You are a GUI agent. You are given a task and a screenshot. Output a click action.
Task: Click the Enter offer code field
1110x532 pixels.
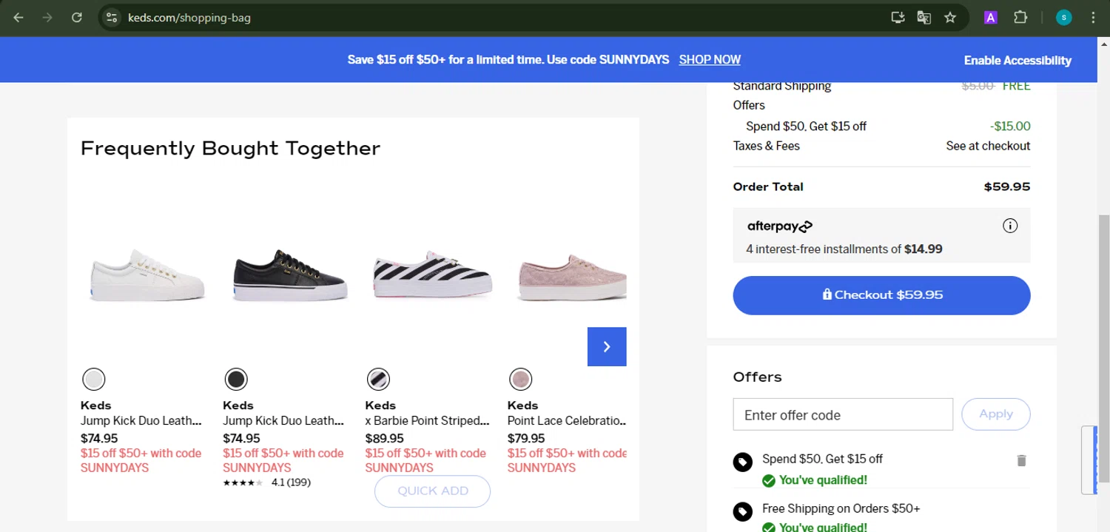(x=843, y=414)
